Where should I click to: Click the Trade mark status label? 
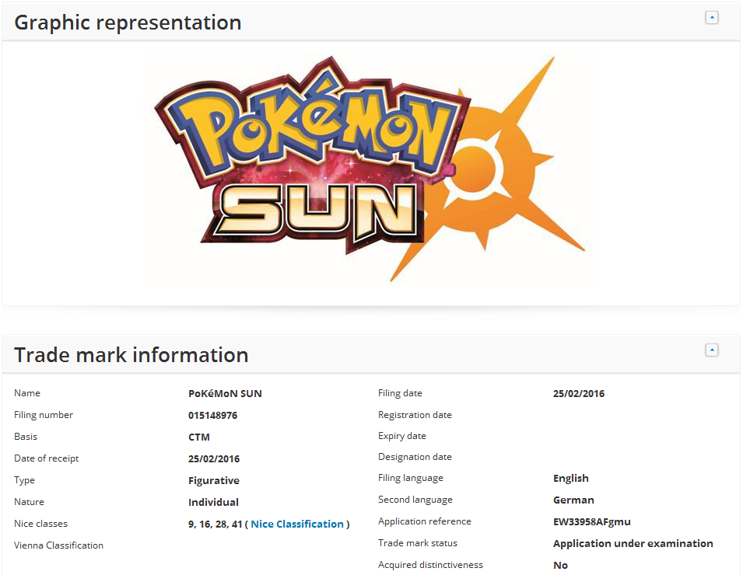pos(418,543)
